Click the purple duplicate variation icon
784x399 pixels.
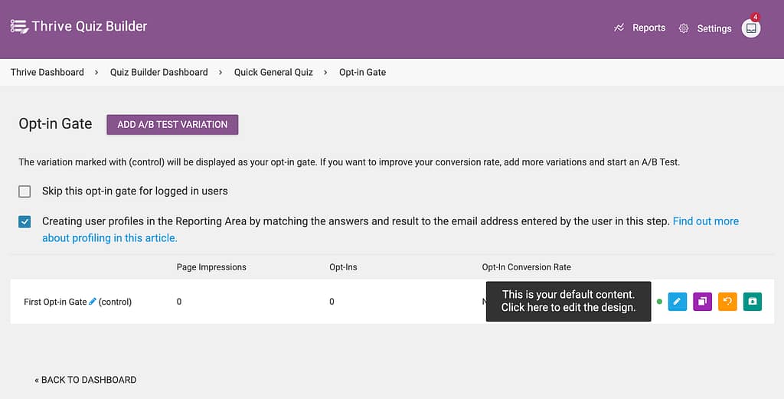click(702, 302)
